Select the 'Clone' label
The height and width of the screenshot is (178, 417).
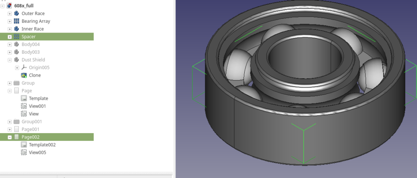point(35,75)
